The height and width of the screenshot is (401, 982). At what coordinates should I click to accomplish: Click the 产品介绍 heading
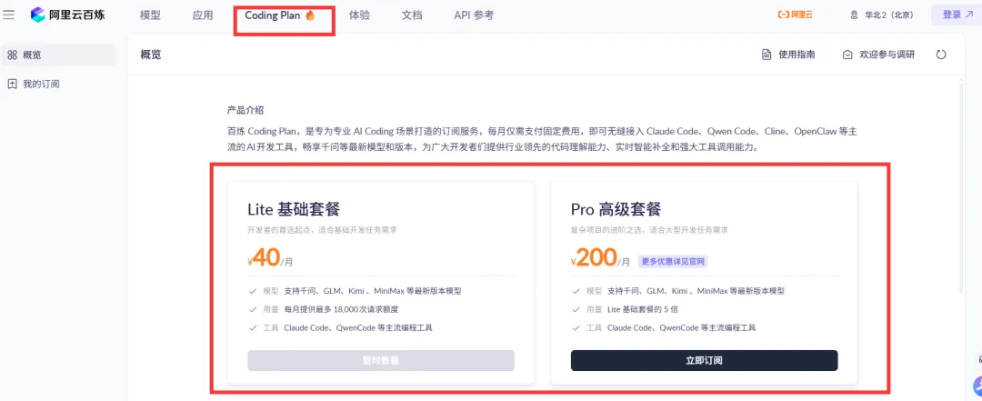pyautogui.click(x=245, y=110)
